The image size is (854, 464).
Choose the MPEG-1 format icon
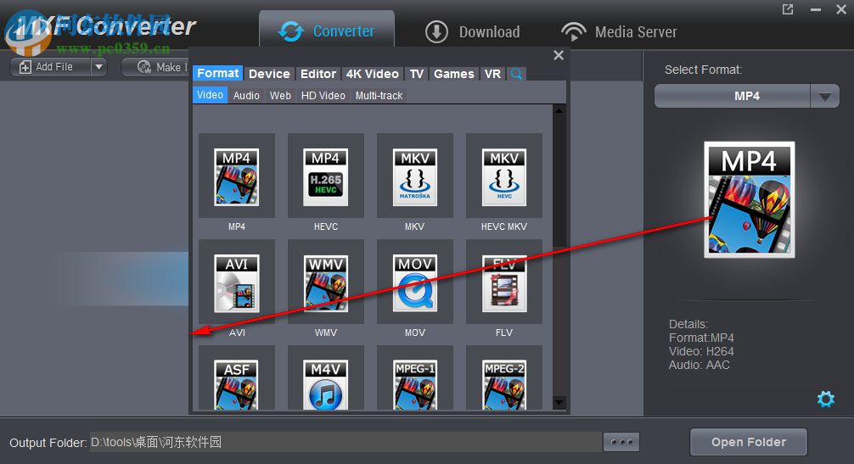click(x=414, y=384)
